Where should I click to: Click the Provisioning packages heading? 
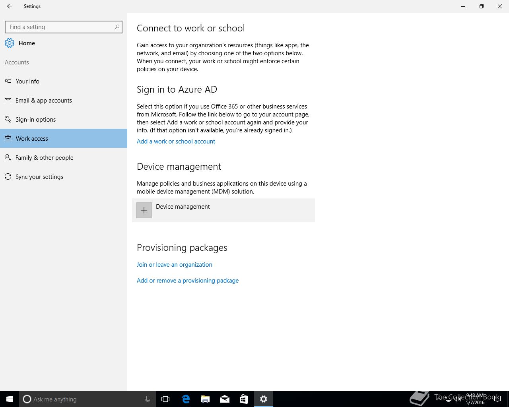point(182,248)
